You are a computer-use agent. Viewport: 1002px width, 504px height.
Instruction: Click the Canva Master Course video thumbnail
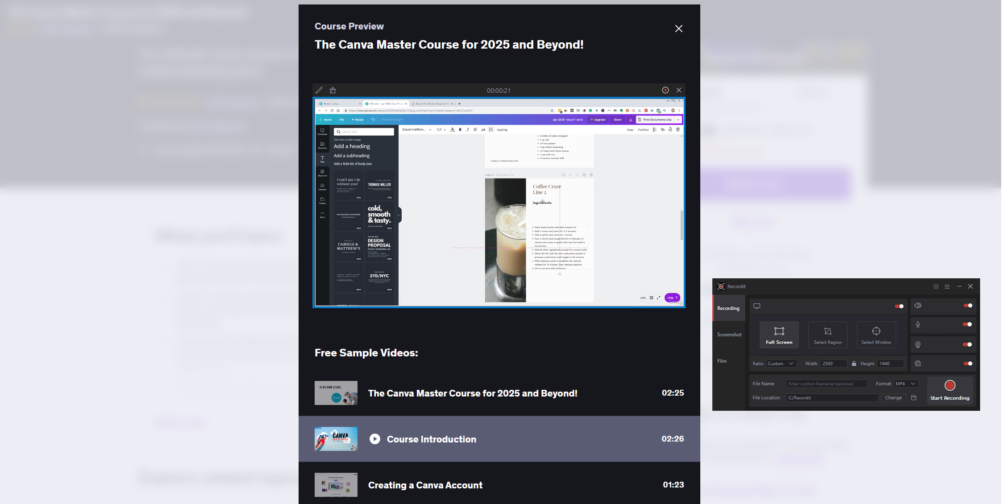(336, 393)
